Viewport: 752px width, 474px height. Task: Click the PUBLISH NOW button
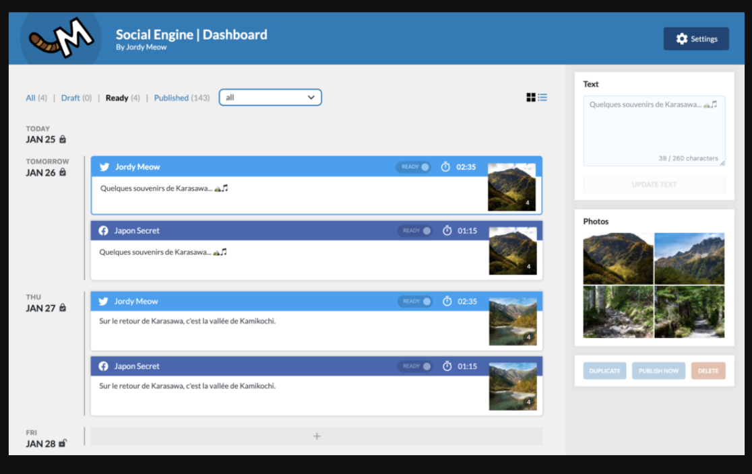(x=658, y=370)
